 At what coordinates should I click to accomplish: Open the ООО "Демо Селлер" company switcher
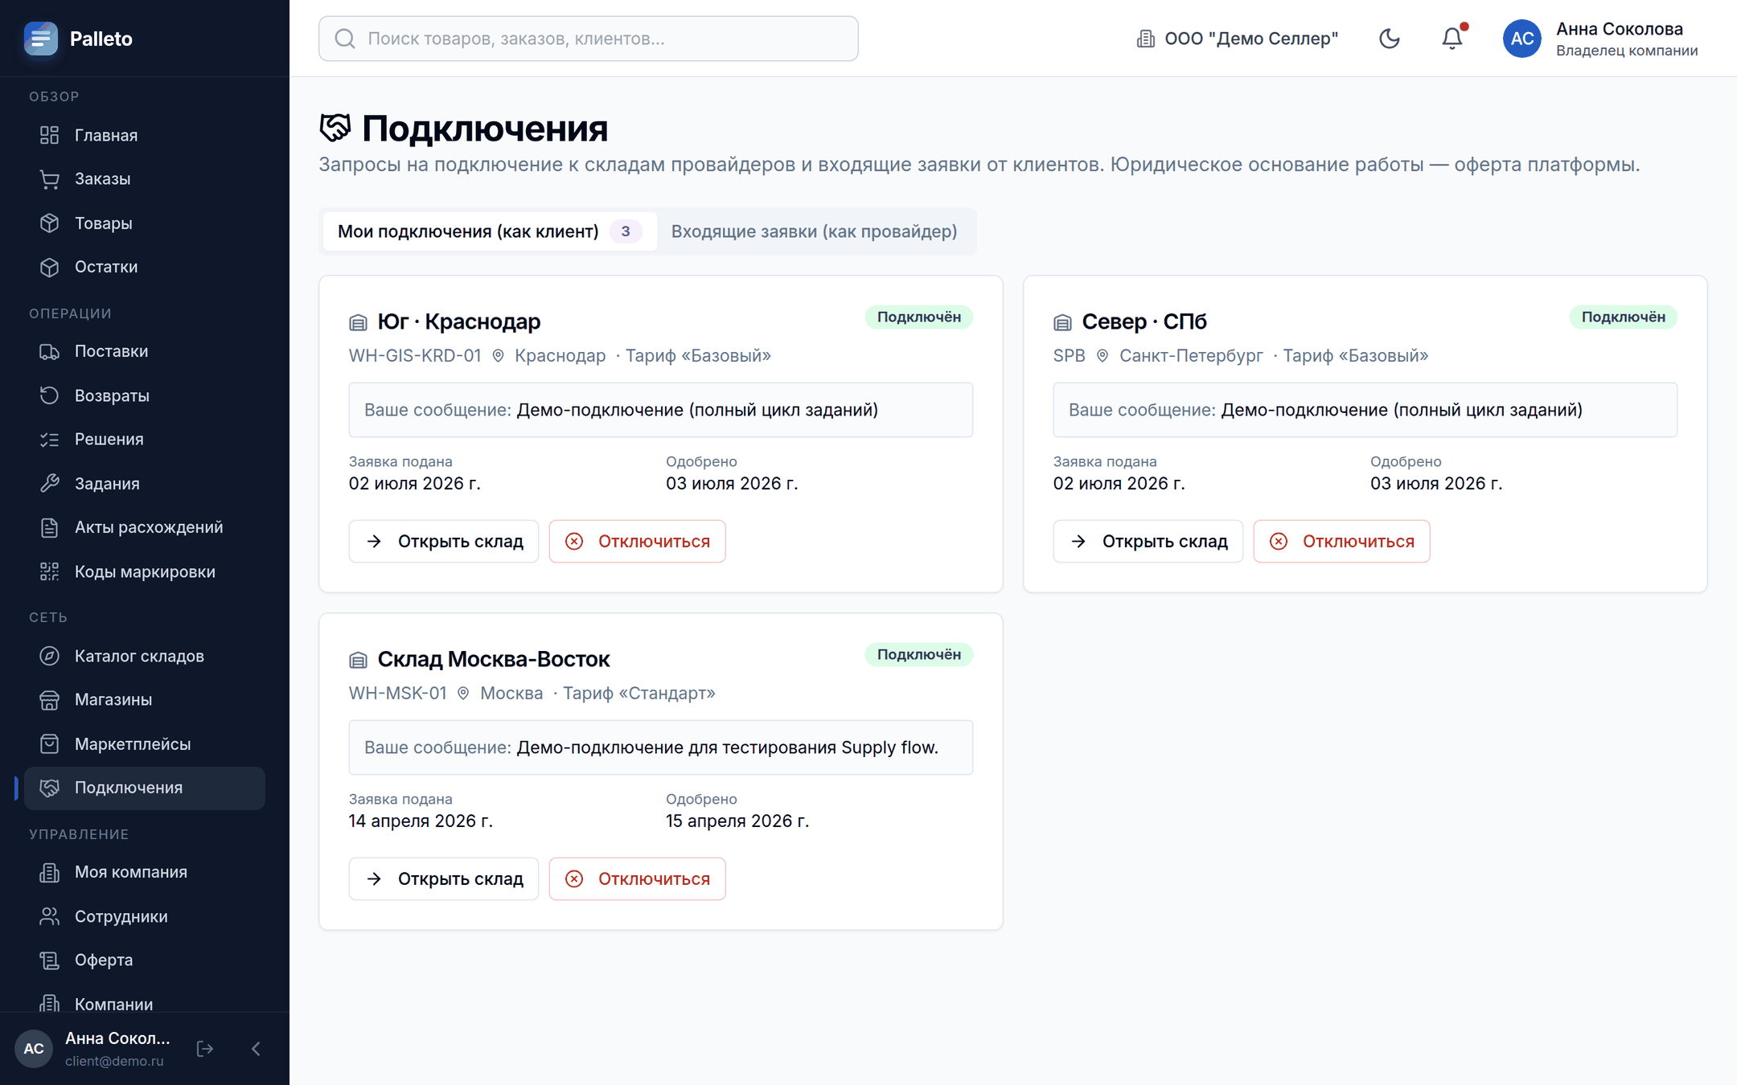1237,39
